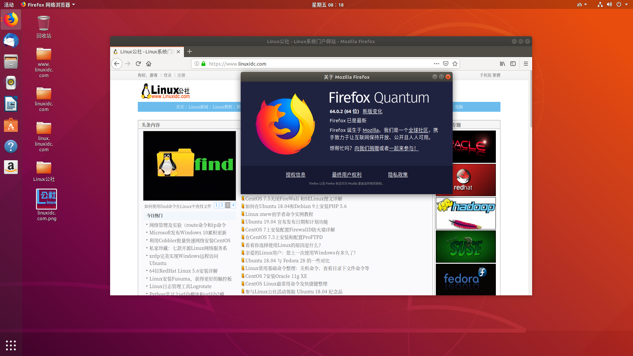Click the green padlock security icon
The image size is (633, 356).
point(203,64)
